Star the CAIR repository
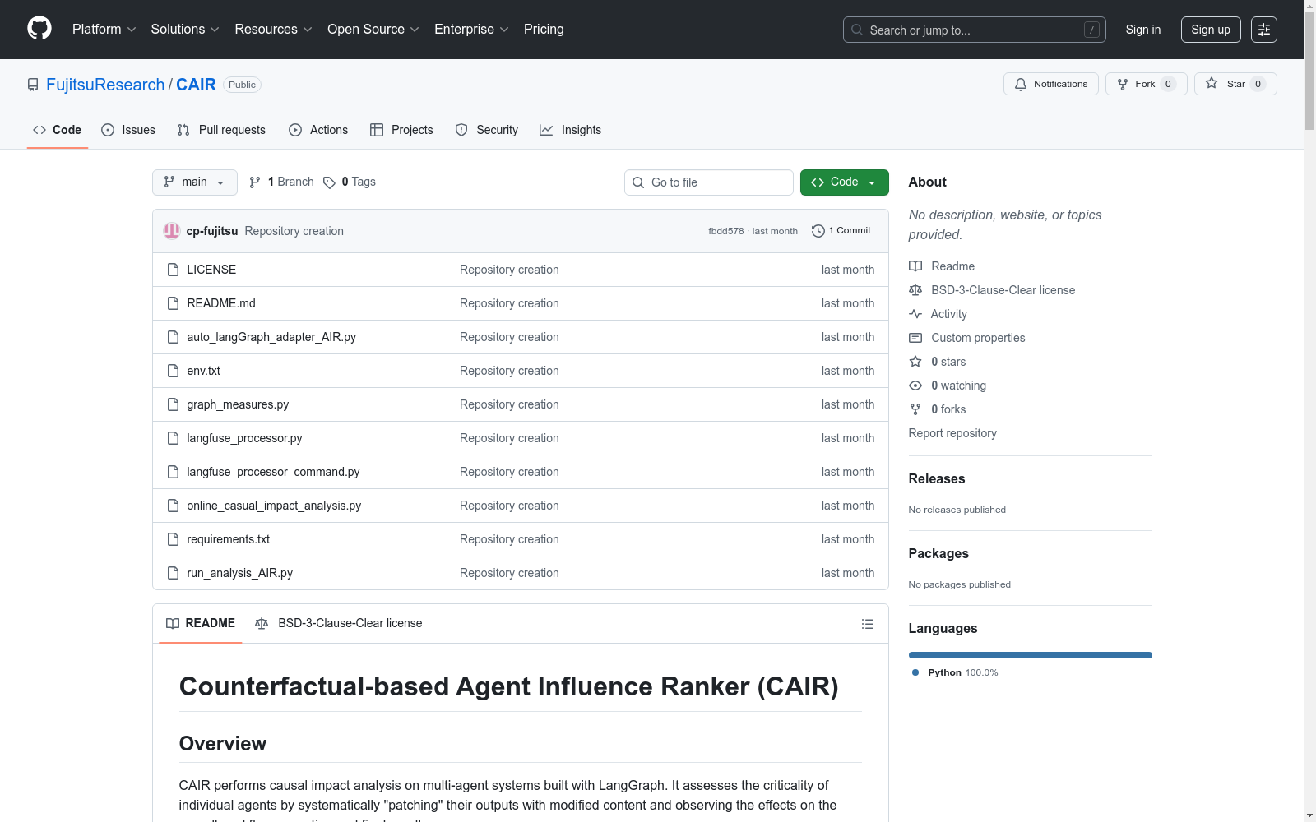Viewport: 1316px width, 822px height. pyautogui.click(x=1235, y=84)
